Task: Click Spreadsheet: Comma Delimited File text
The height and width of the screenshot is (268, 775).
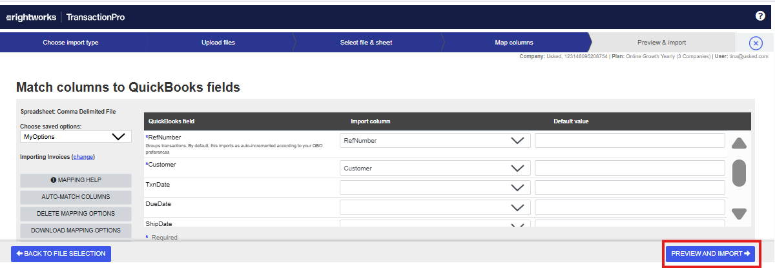Action: tap(68, 112)
